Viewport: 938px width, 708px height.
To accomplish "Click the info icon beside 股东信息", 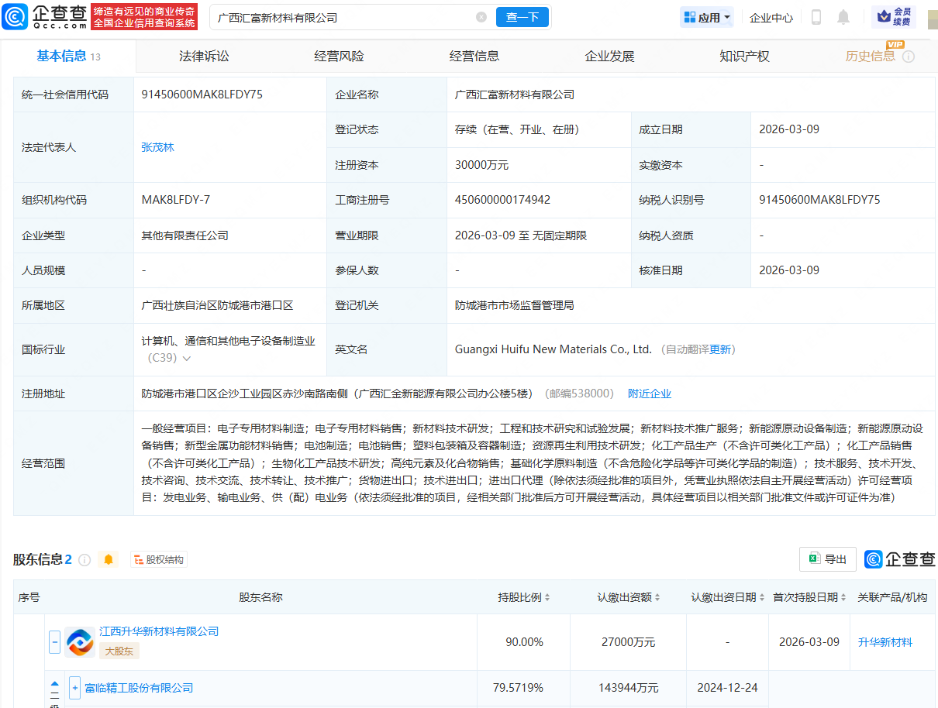I will (x=85, y=559).
